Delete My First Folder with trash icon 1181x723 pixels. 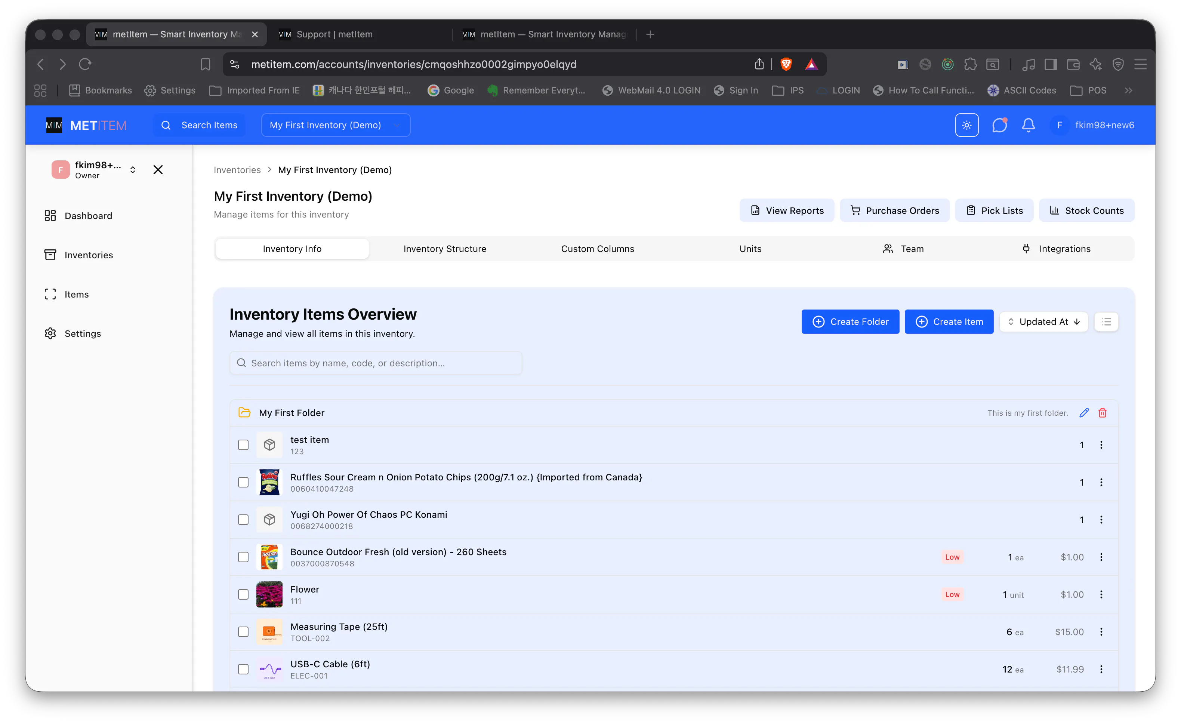coord(1103,413)
